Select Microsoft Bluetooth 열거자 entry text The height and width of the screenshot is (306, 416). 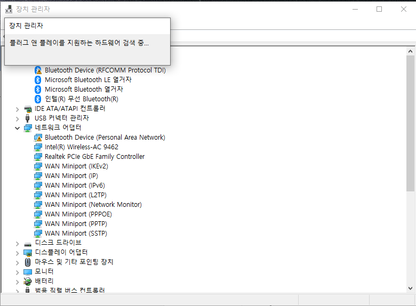(84, 90)
